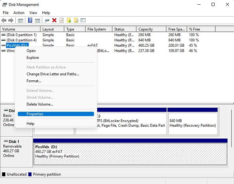
Task: Click the Back arrow toolbar icon
Action: tap(4, 20)
